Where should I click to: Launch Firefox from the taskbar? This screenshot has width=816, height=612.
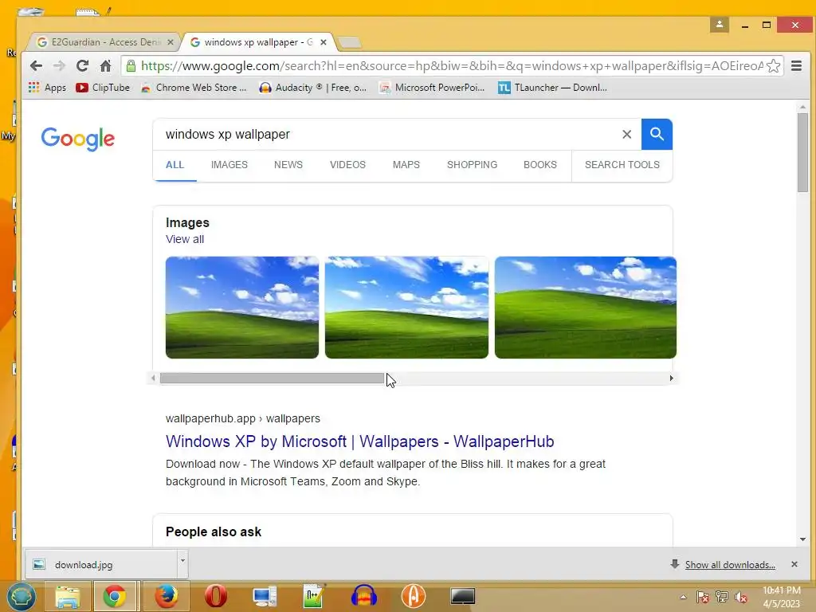pos(166,596)
